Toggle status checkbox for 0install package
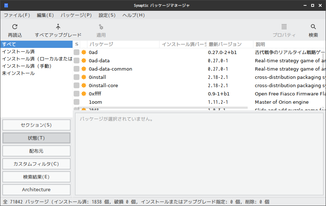Viewport: 326px width, 206px height. click(77, 77)
